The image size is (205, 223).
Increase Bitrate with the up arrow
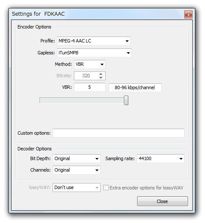pyautogui.click(x=101, y=74)
